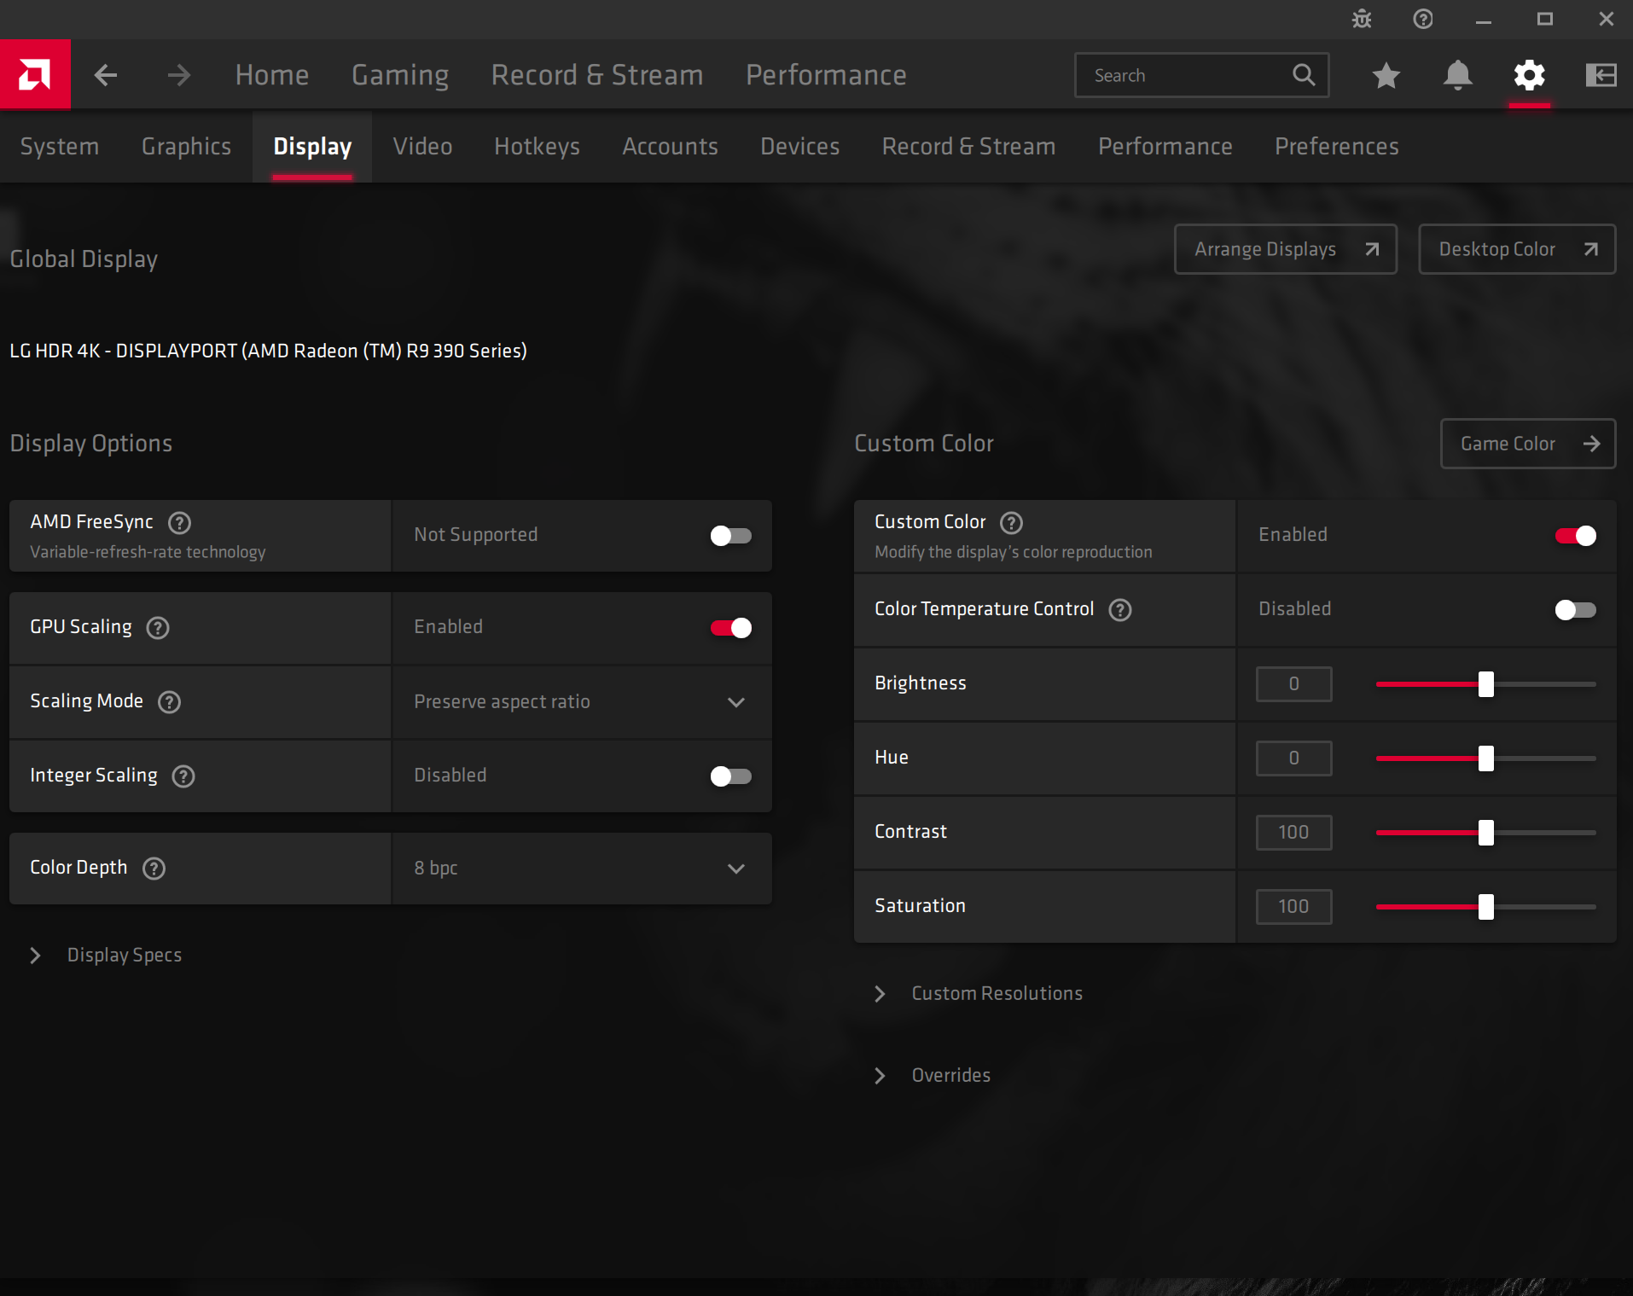This screenshot has height=1296, width=1633.
Task: Click the Saturation value field
Action: (1293, 907)
